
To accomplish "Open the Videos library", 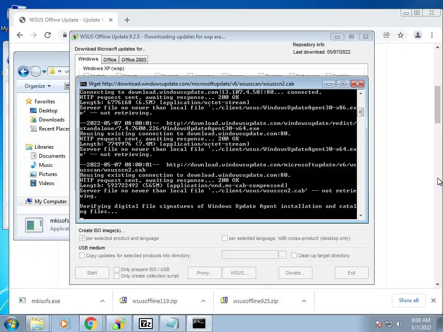I will (x=46, y=183).
